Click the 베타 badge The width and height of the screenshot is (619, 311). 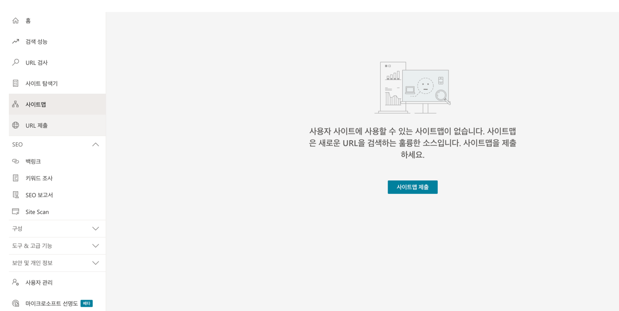86,303
